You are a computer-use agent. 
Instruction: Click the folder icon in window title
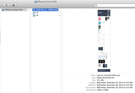click(36, 2)
